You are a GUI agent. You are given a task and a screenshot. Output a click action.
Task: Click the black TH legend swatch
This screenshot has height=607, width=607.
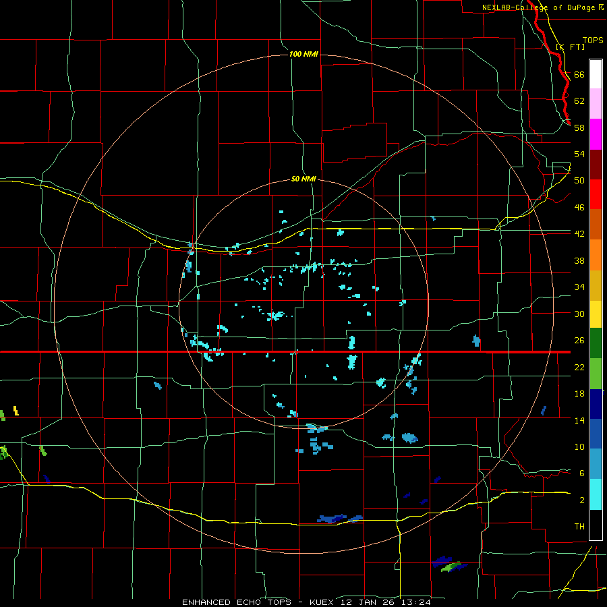pyautogui.click(x=596, y=525)
